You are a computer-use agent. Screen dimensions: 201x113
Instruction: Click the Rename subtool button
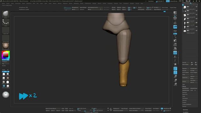coord(186,68)
